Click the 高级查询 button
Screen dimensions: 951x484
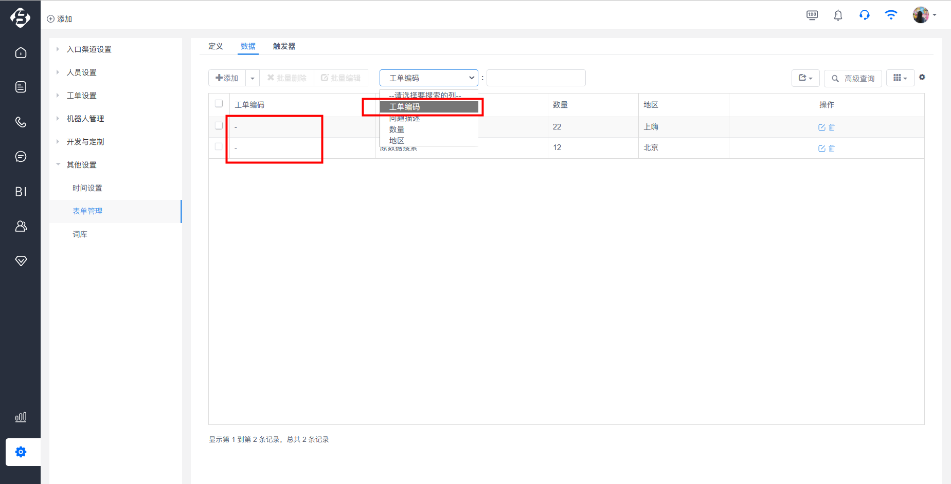pos(853,78)
